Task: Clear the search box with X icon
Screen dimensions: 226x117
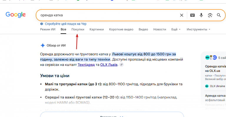Action: point(182,15)
